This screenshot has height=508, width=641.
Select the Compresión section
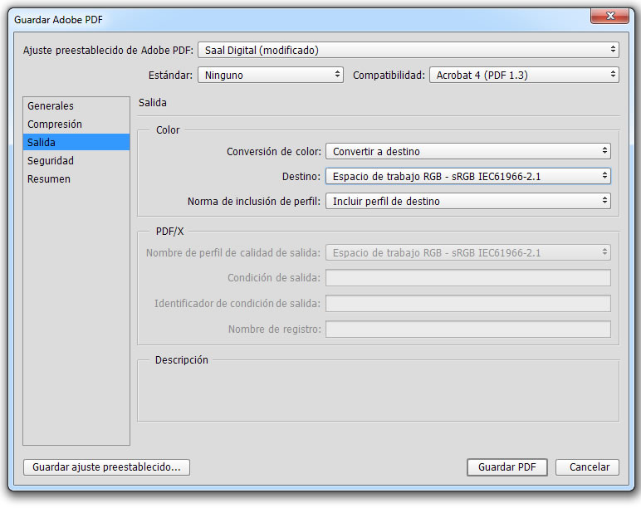76,125
